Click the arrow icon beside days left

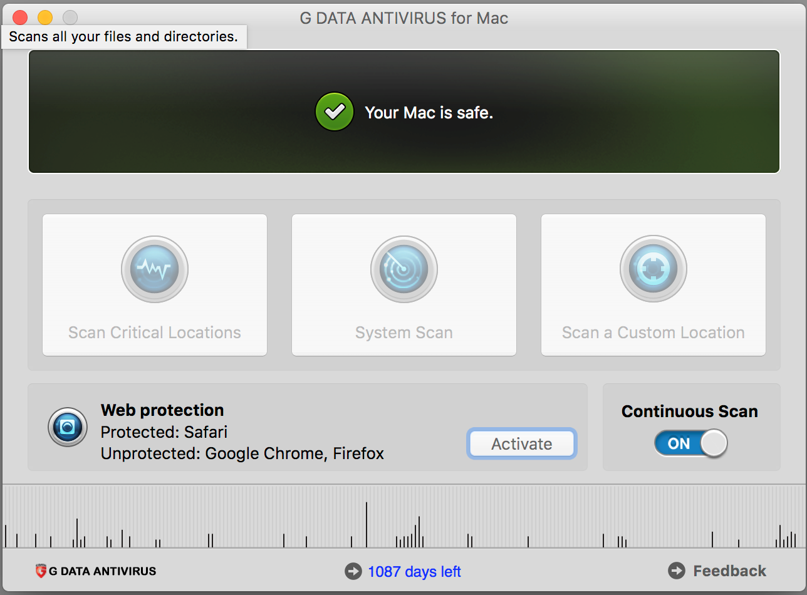353,571
